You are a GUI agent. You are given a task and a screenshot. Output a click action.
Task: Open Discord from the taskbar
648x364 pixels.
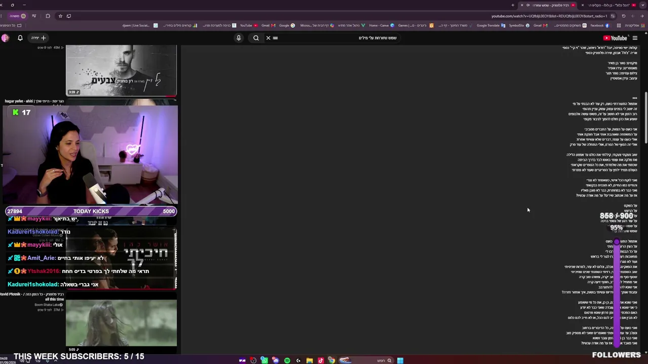pos(275,360)
